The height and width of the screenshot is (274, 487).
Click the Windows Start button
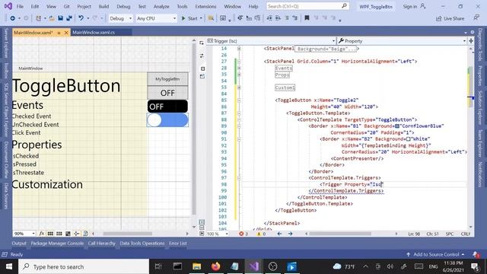coord(9,266)
